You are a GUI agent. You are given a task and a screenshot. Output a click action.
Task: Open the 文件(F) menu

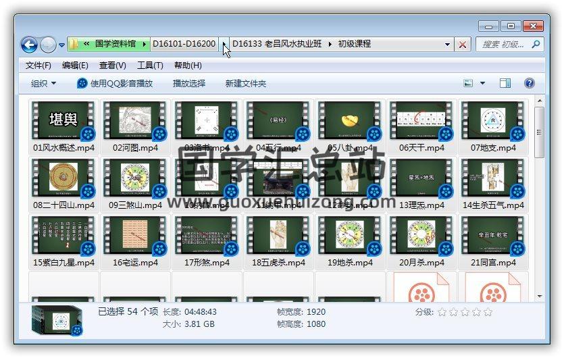(39, 66)
